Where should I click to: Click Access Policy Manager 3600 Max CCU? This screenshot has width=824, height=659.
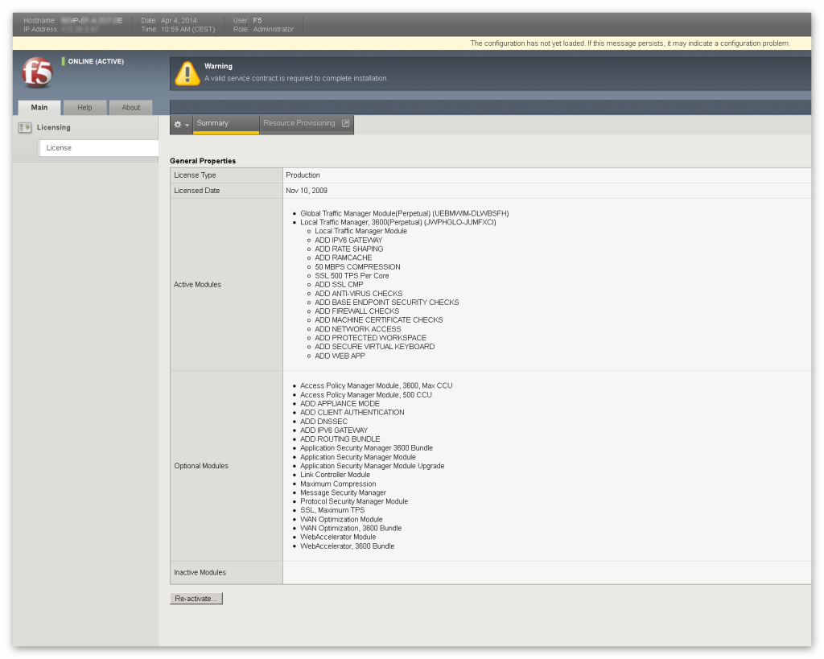pyautogui.click(x=377, y=385)
